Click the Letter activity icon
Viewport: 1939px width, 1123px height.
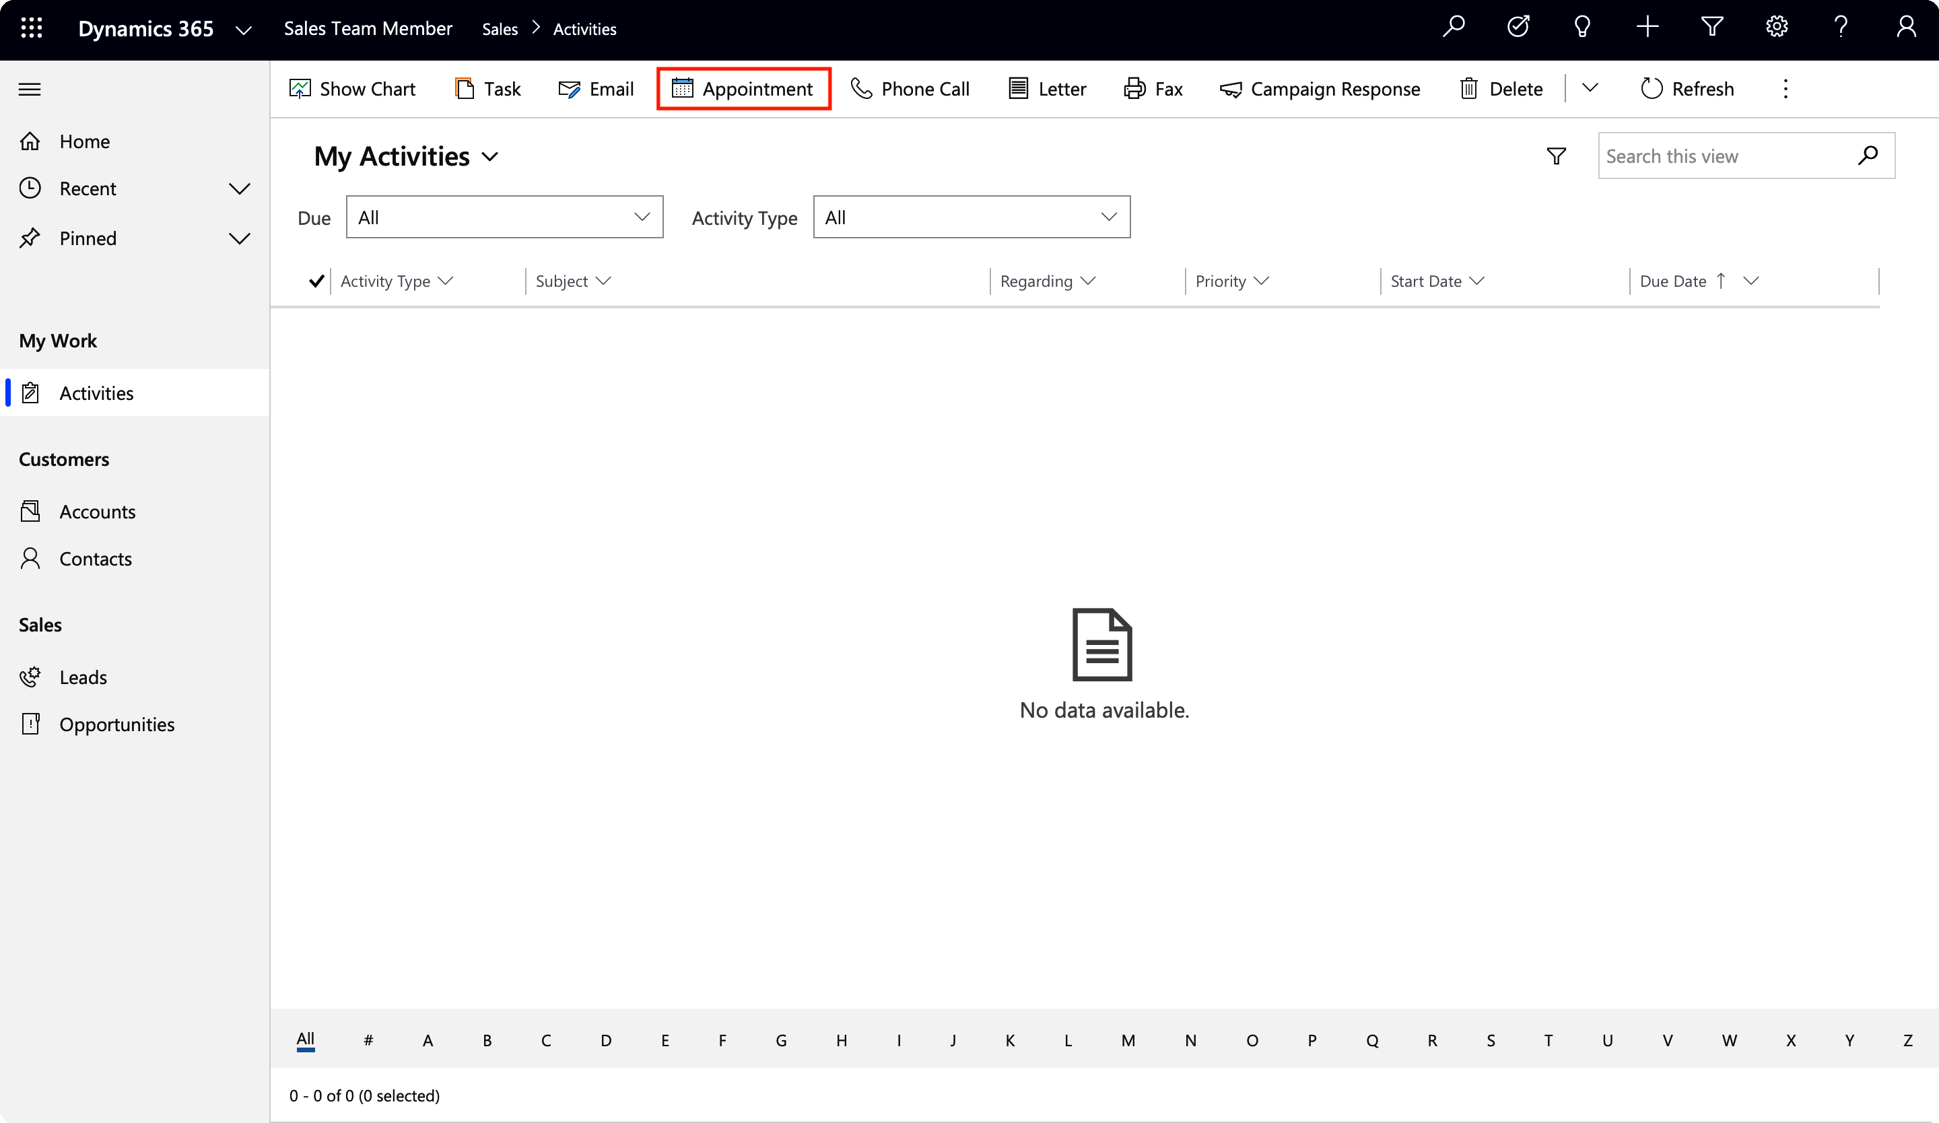point(1017,88)
